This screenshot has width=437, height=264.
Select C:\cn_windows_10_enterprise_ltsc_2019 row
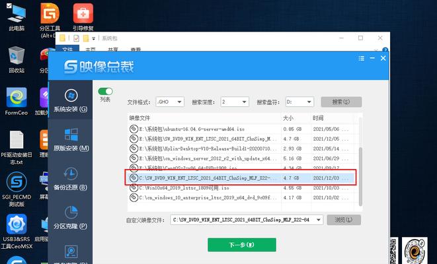coord(241,197)
